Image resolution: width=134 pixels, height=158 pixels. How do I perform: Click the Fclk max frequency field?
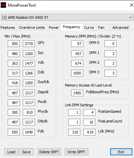pyautogui.click(x=29, y=132)
